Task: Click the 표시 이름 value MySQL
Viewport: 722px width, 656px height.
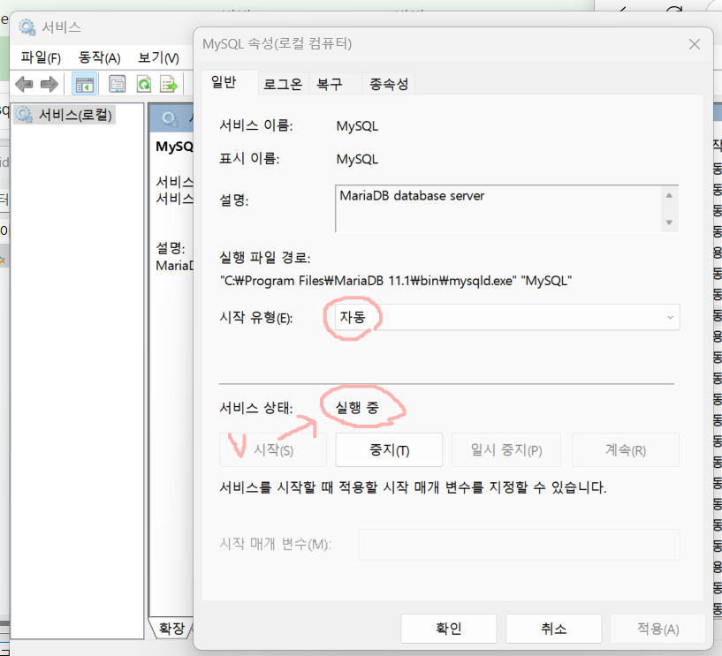Action: click(357, 159)
